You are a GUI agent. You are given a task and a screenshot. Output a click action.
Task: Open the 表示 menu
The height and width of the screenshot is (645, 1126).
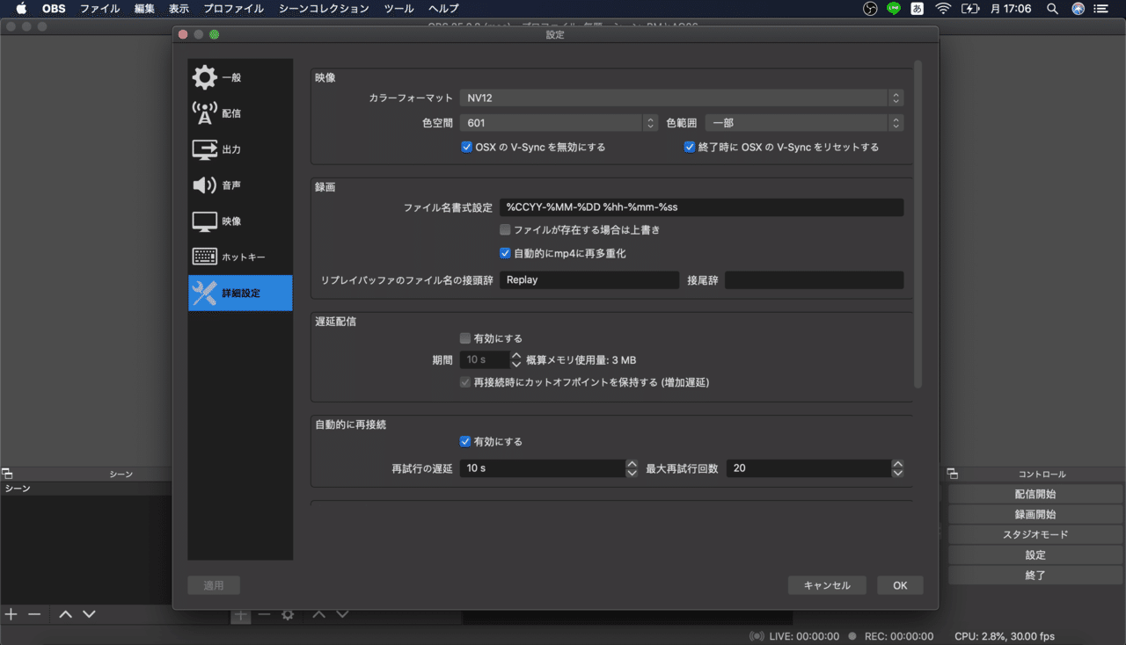coord(179,9)
